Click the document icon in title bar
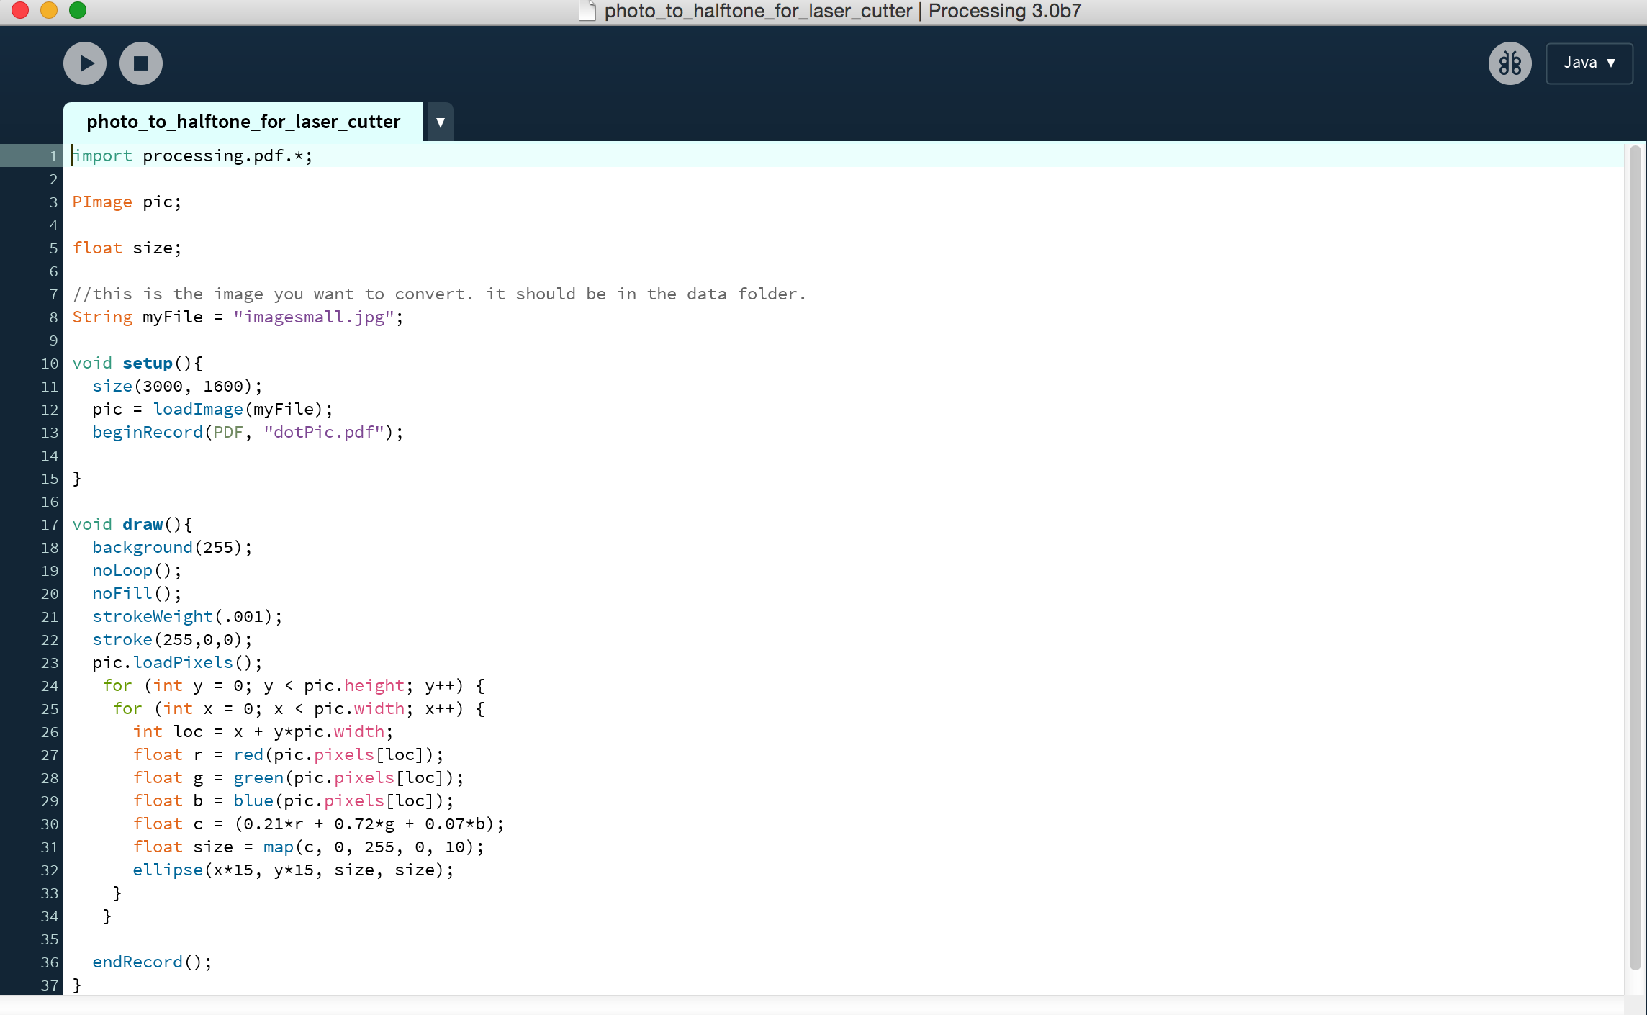 tap(587, 11)
